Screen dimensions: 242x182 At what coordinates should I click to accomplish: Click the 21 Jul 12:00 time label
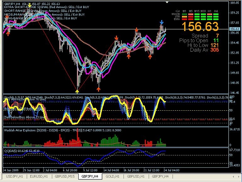point(151,170)
